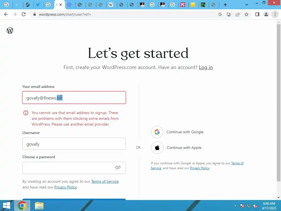281x211 pixels.
Task: Expand the tab search dropdown arrow
Action: point(247,5)
